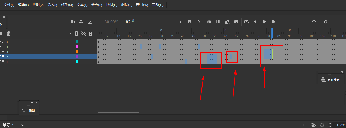Close the document tab with the x
This screenshot has width=346, height=128.
coord(3,118)
